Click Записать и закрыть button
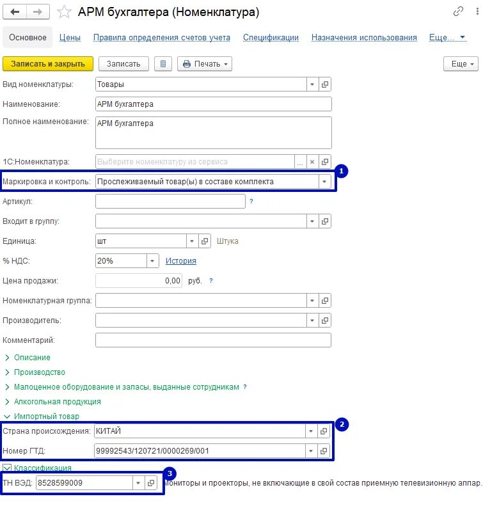The image size is (483, 508). 48,64
